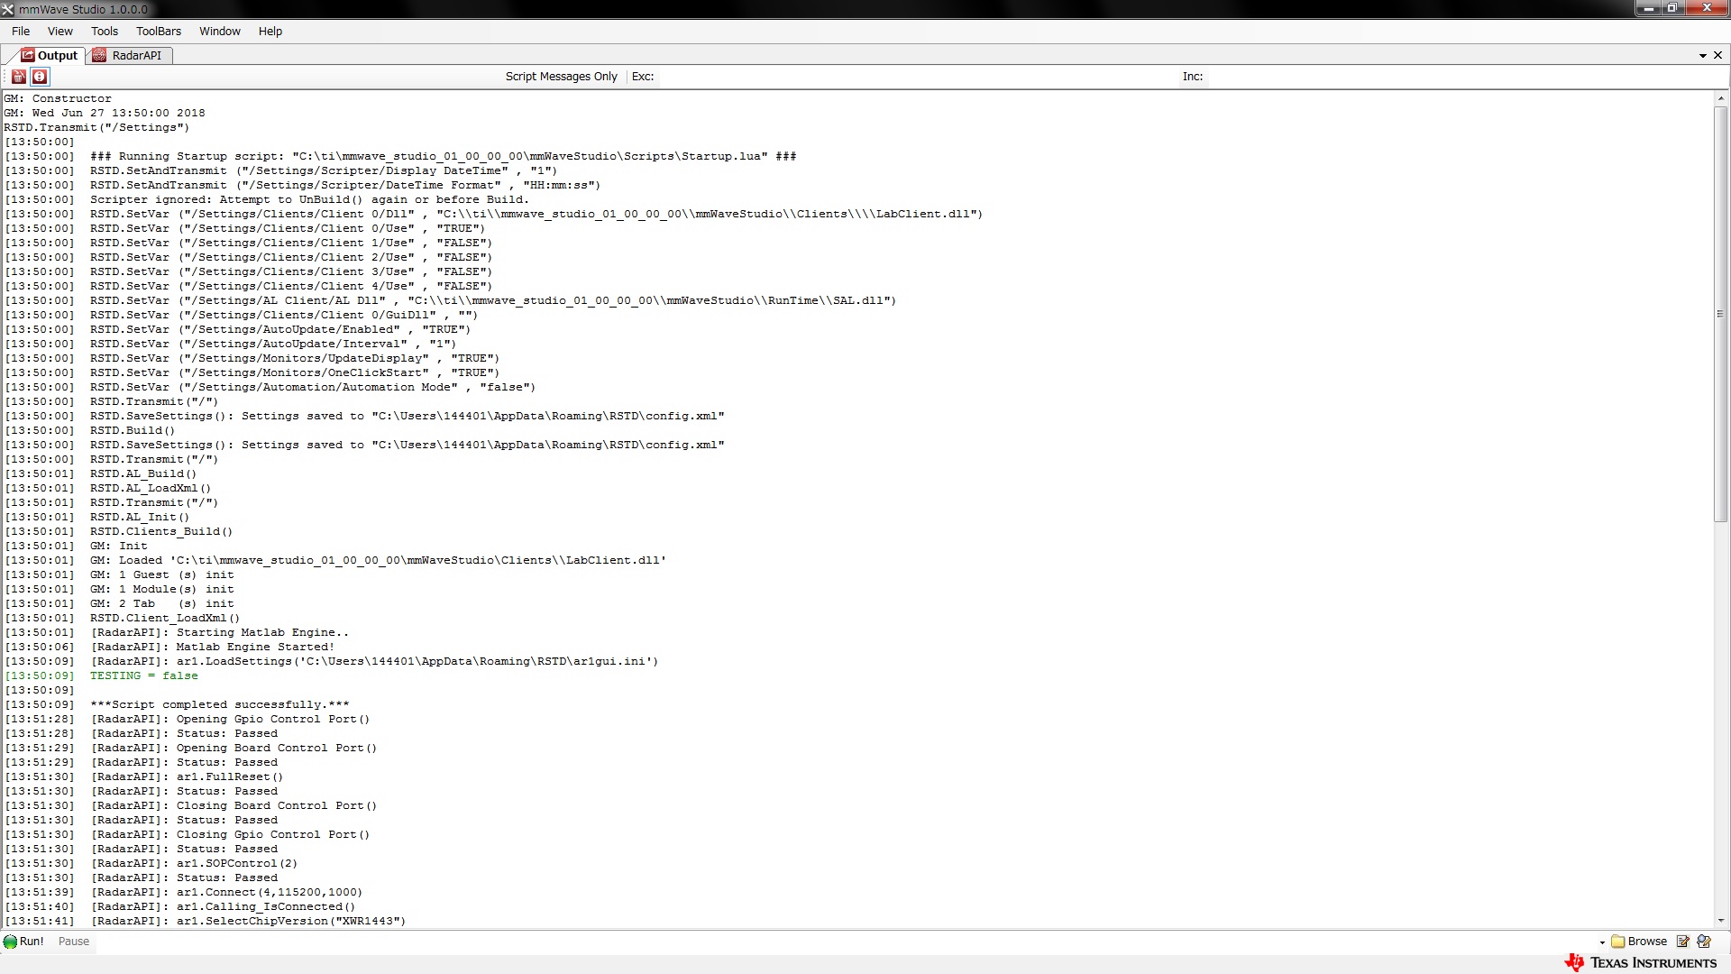This screenshot has width=1731, height=974.
Task: Click 'ar1.SelectChipVersion("XWR1443")' log line
Action: coord(248,921)
